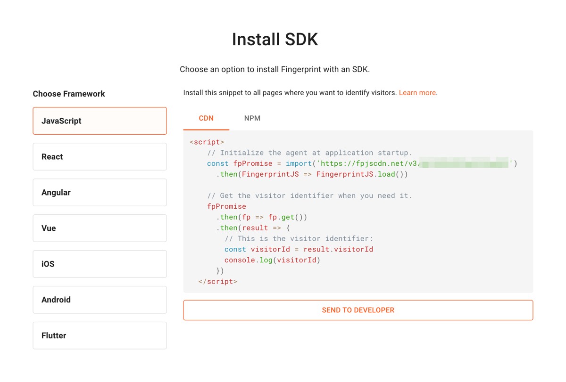Switch to the CDN installation tab
The image size is (566, 382).
(206, 118)
